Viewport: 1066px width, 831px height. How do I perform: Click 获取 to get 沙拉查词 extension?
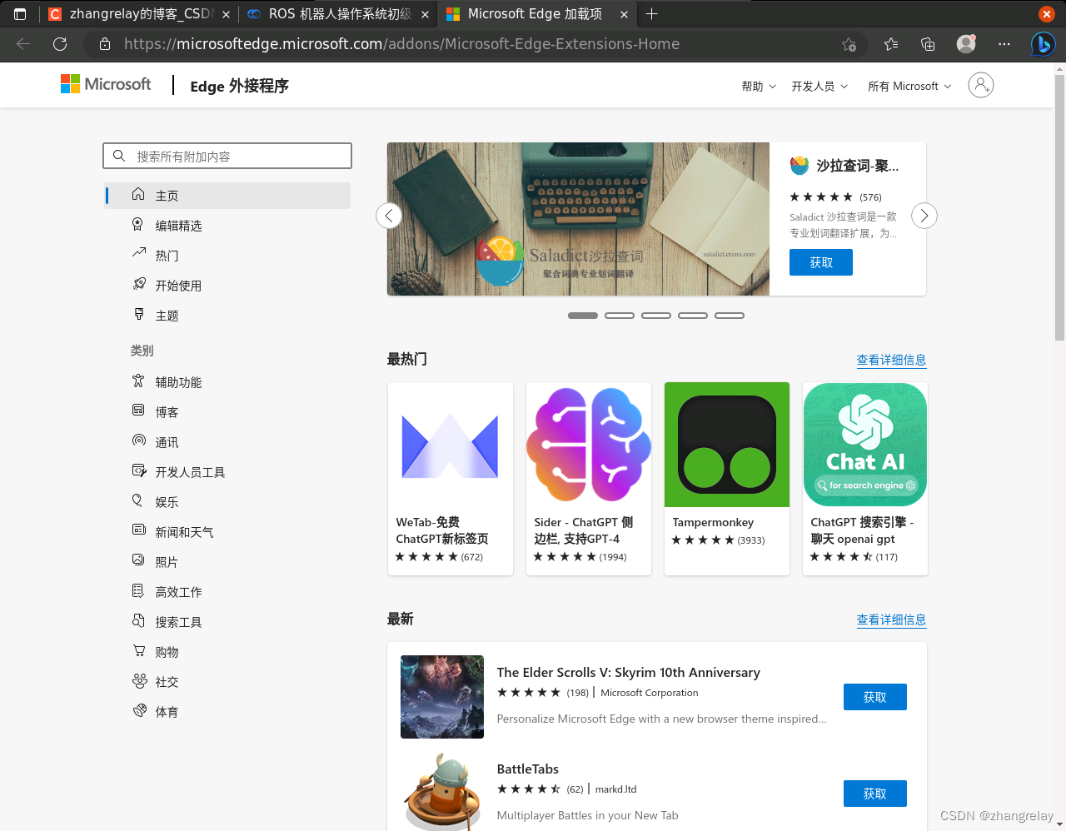pyautogui.click(x=820, y=262)
